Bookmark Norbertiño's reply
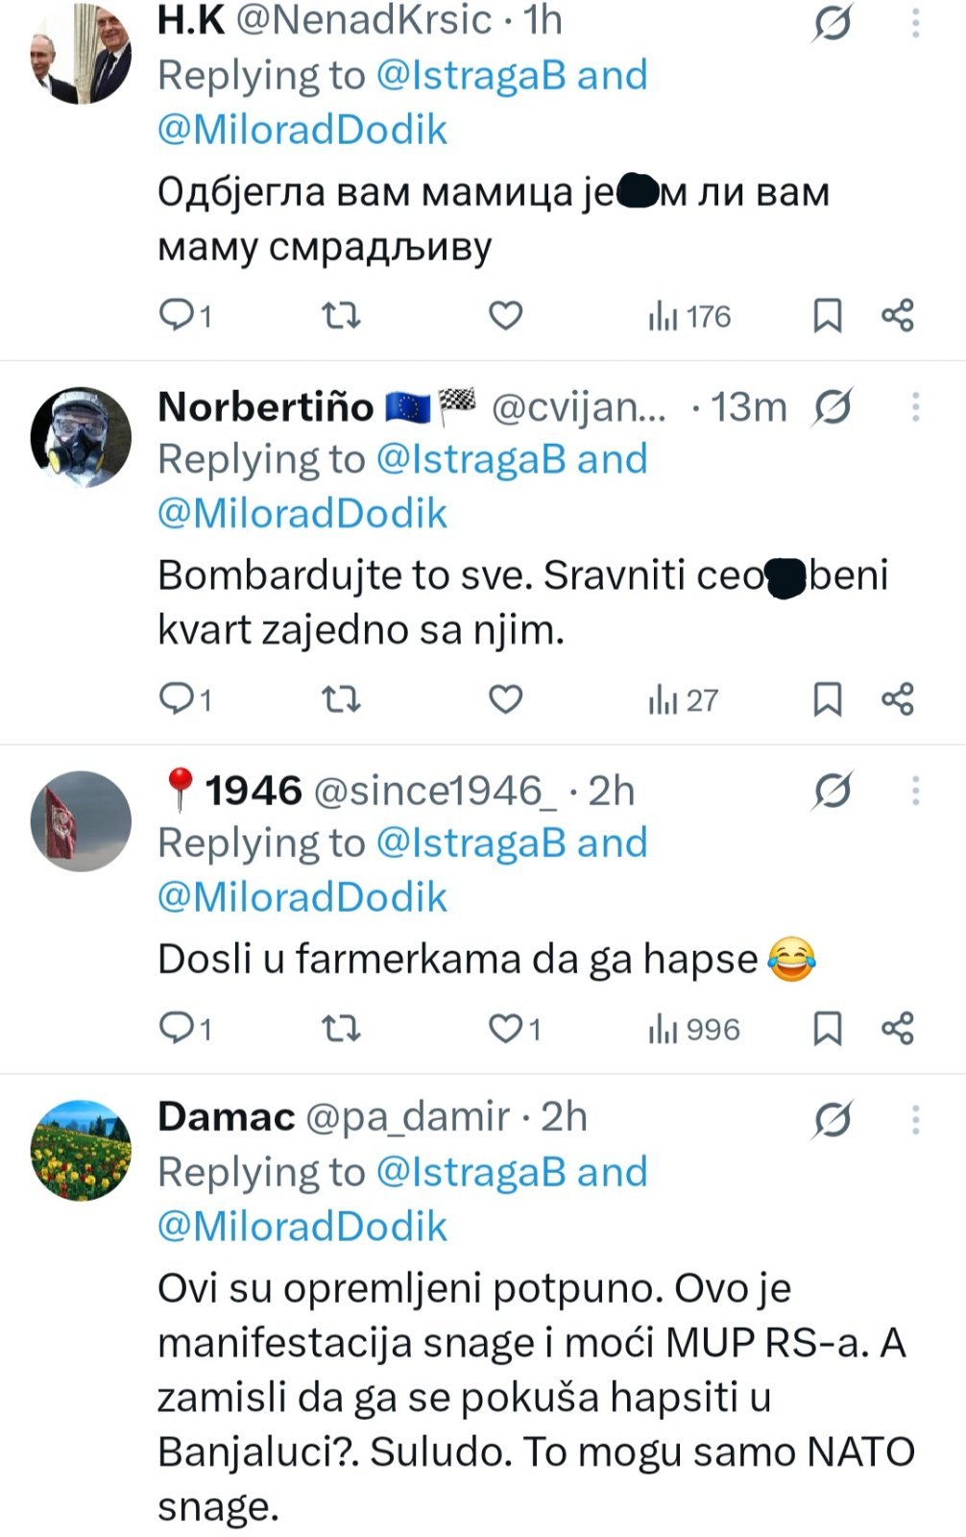 tap(827, 699)
